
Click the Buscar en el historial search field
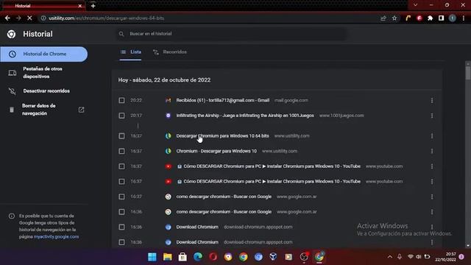pos(231,34)
